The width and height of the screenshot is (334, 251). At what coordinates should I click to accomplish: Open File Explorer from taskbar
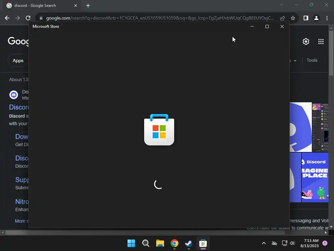160,243
